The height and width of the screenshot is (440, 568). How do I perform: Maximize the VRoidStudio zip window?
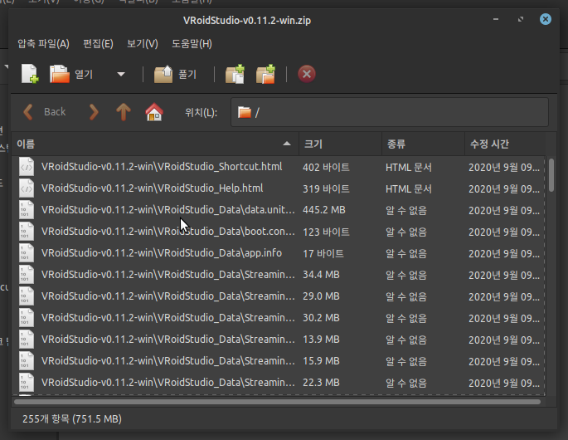521,19
